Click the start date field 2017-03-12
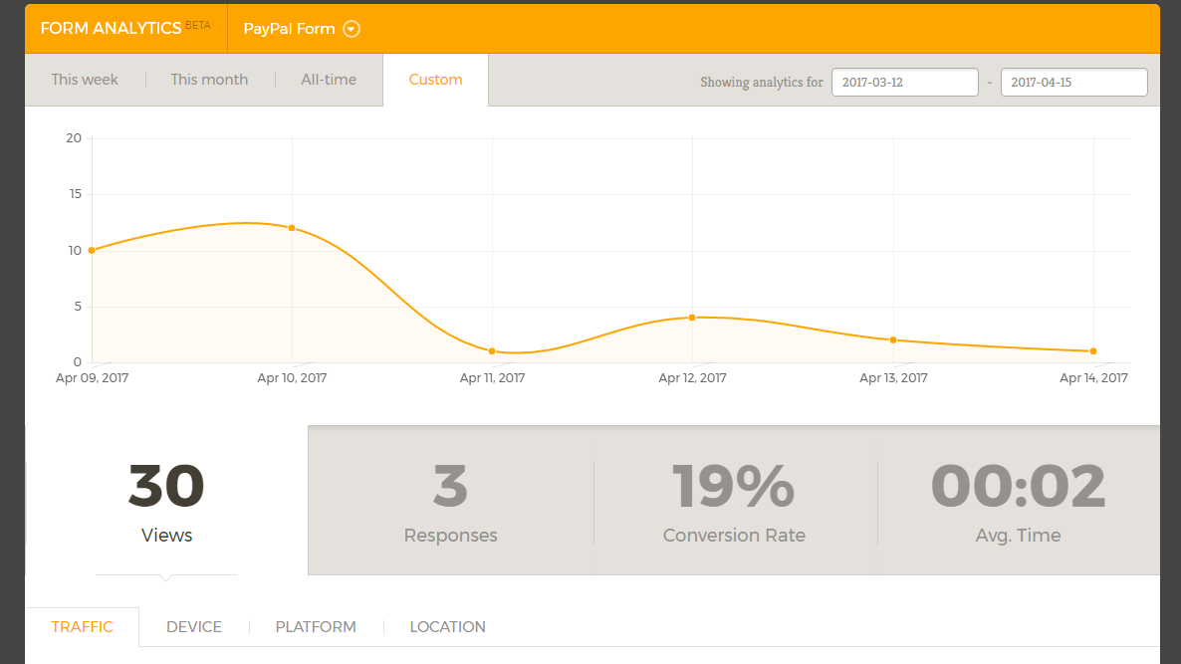The height and width of the screenshot is (664, 1181). [904, 82]
